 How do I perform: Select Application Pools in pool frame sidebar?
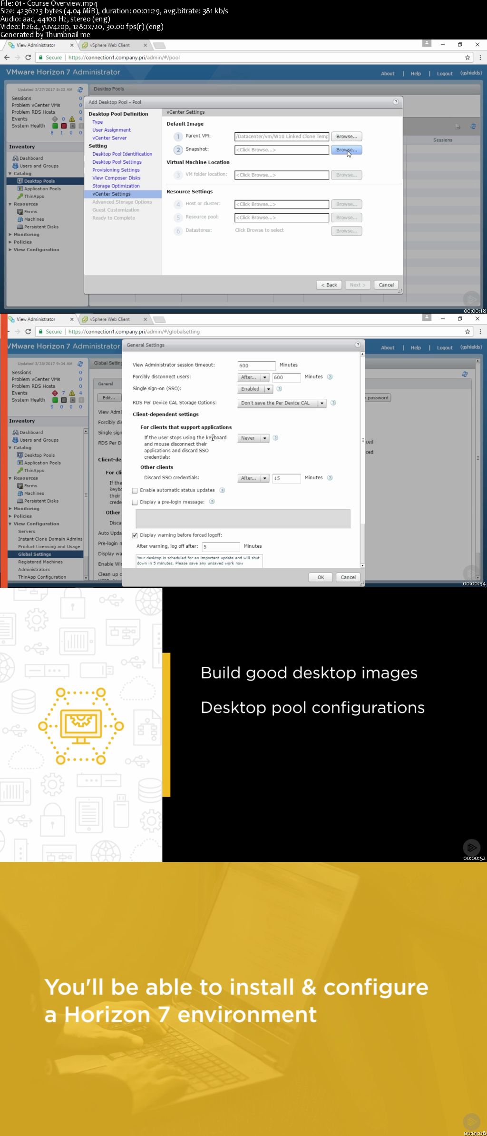42,189
